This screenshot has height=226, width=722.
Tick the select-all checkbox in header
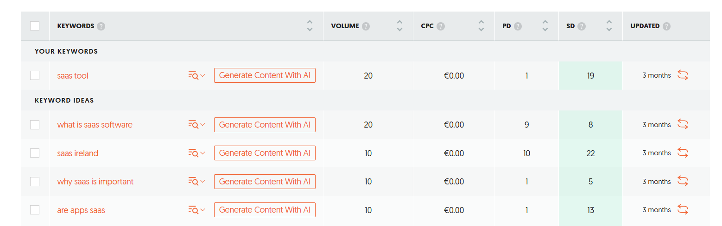[35, 26]
